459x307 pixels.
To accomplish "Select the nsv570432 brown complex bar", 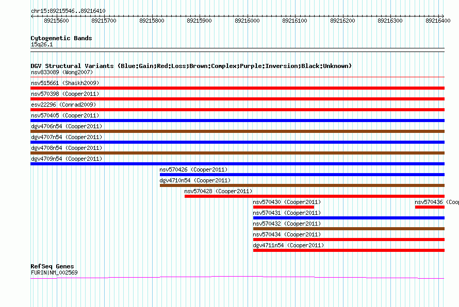I will [349, 229].
